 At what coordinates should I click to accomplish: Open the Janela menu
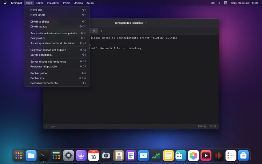(79, 3)
